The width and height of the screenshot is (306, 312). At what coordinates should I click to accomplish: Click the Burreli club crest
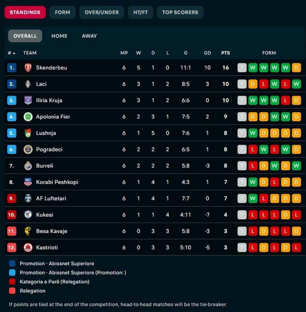click(x=28, y=166)
